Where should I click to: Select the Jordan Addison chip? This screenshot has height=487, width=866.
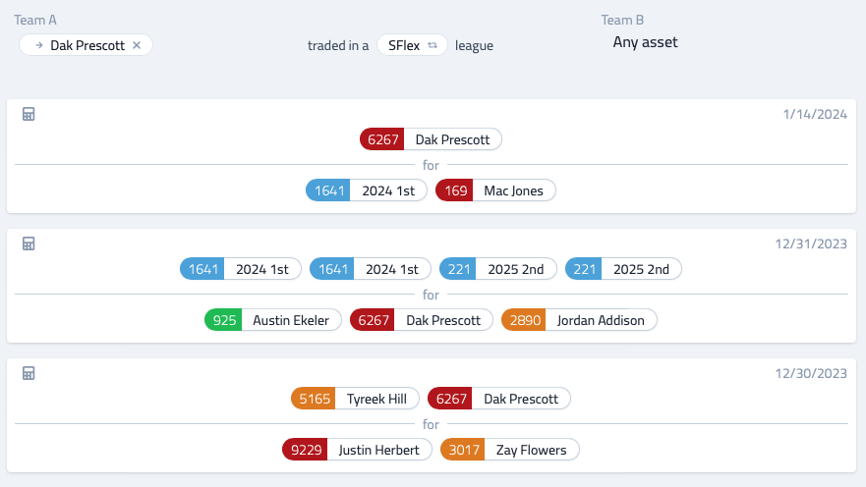pyautogui.click(x=579, y=320)
